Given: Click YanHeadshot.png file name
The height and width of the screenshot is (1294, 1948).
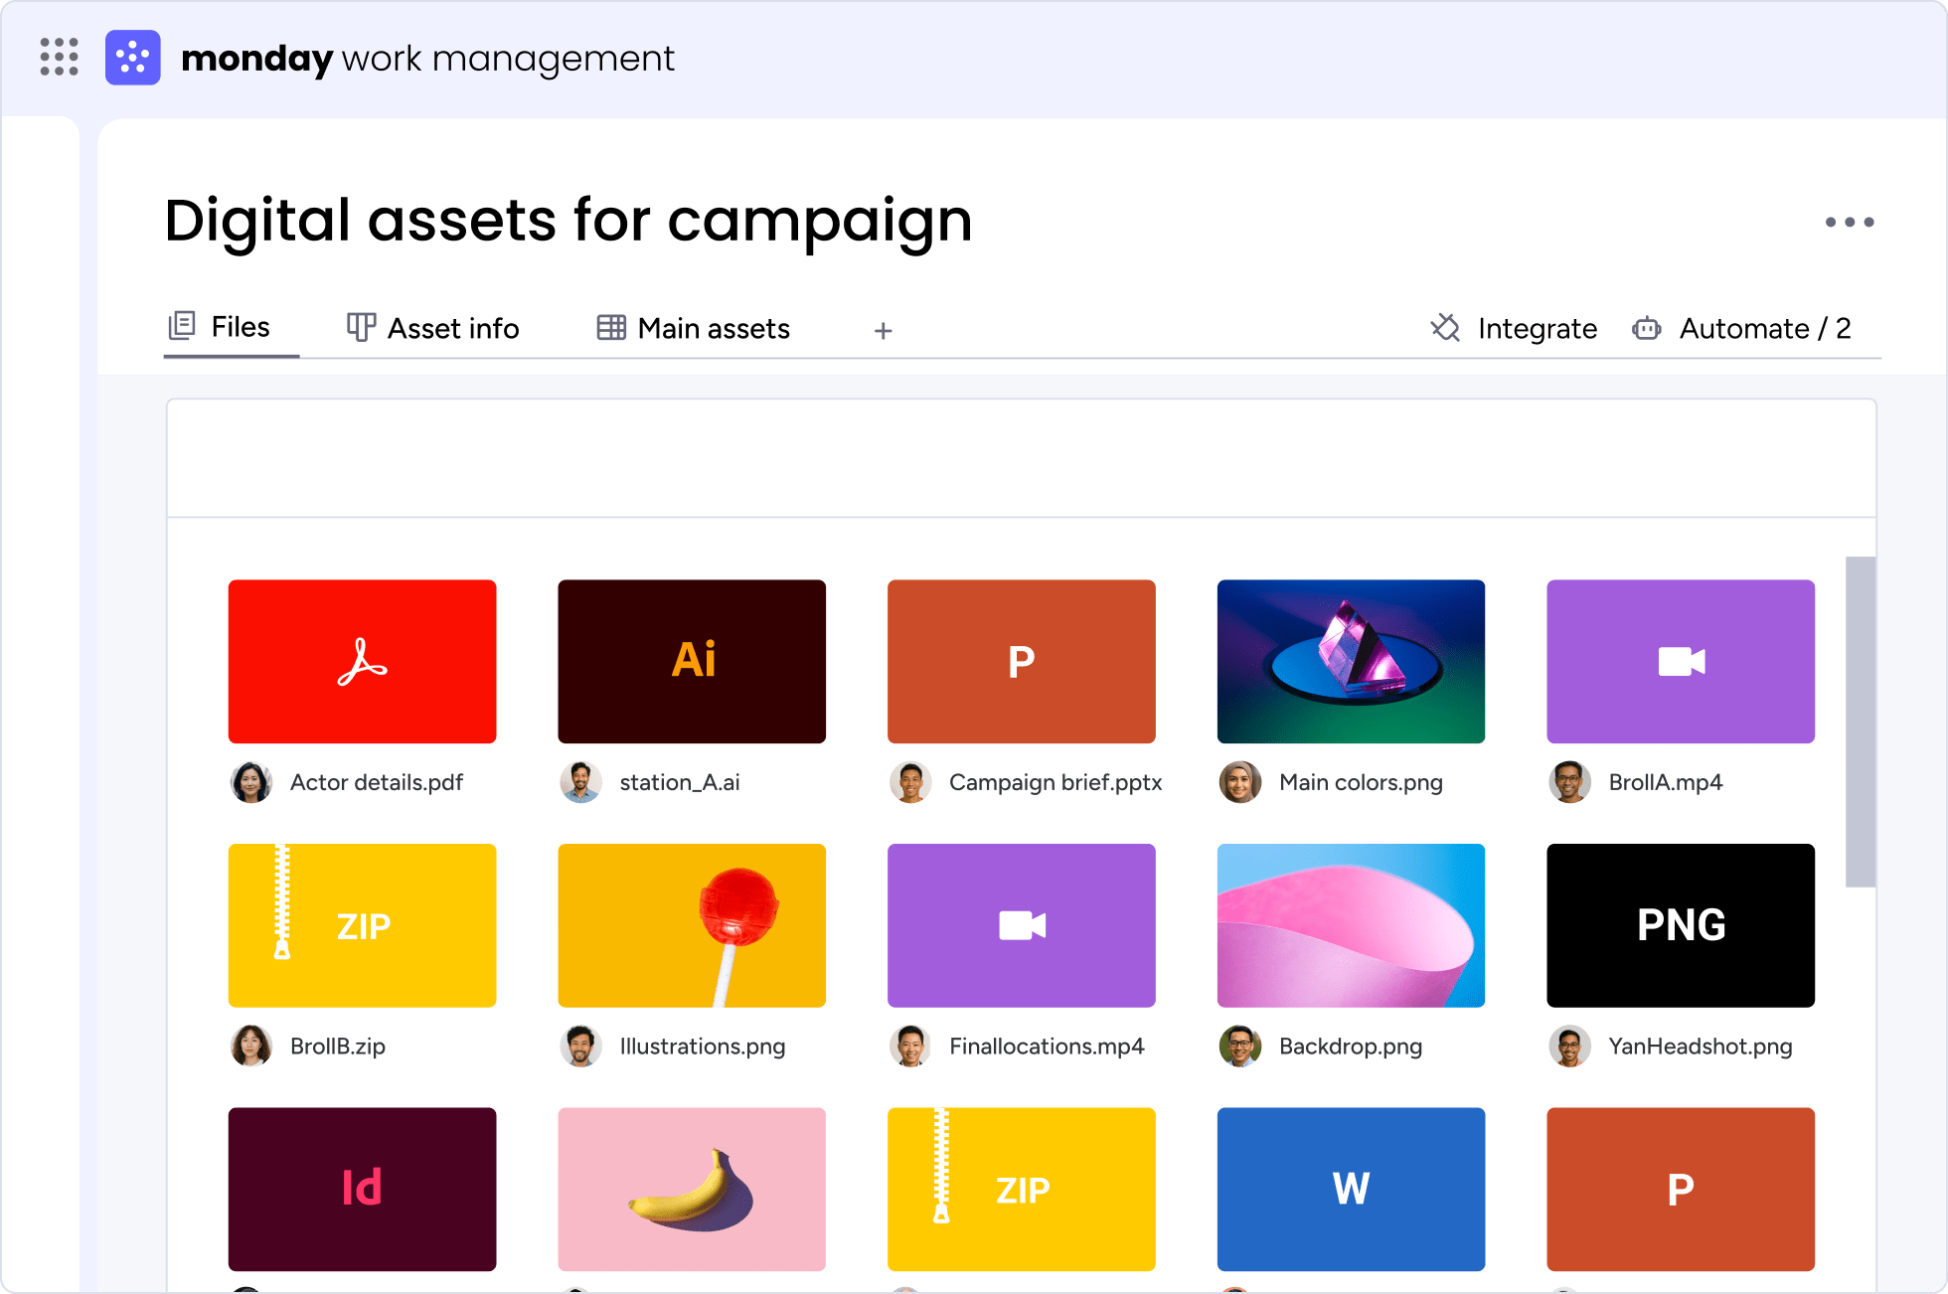Looking at the screenshot, I should point(1700,1046).
